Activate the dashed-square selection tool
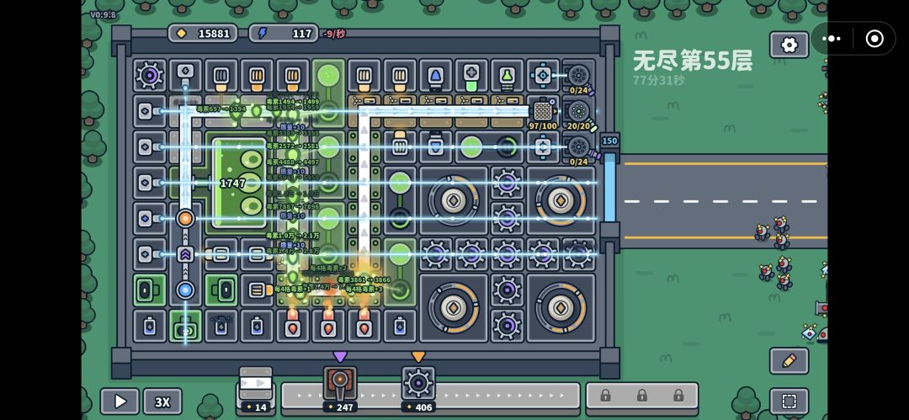This screenshot has width=909, height=420. click(789, 401)
